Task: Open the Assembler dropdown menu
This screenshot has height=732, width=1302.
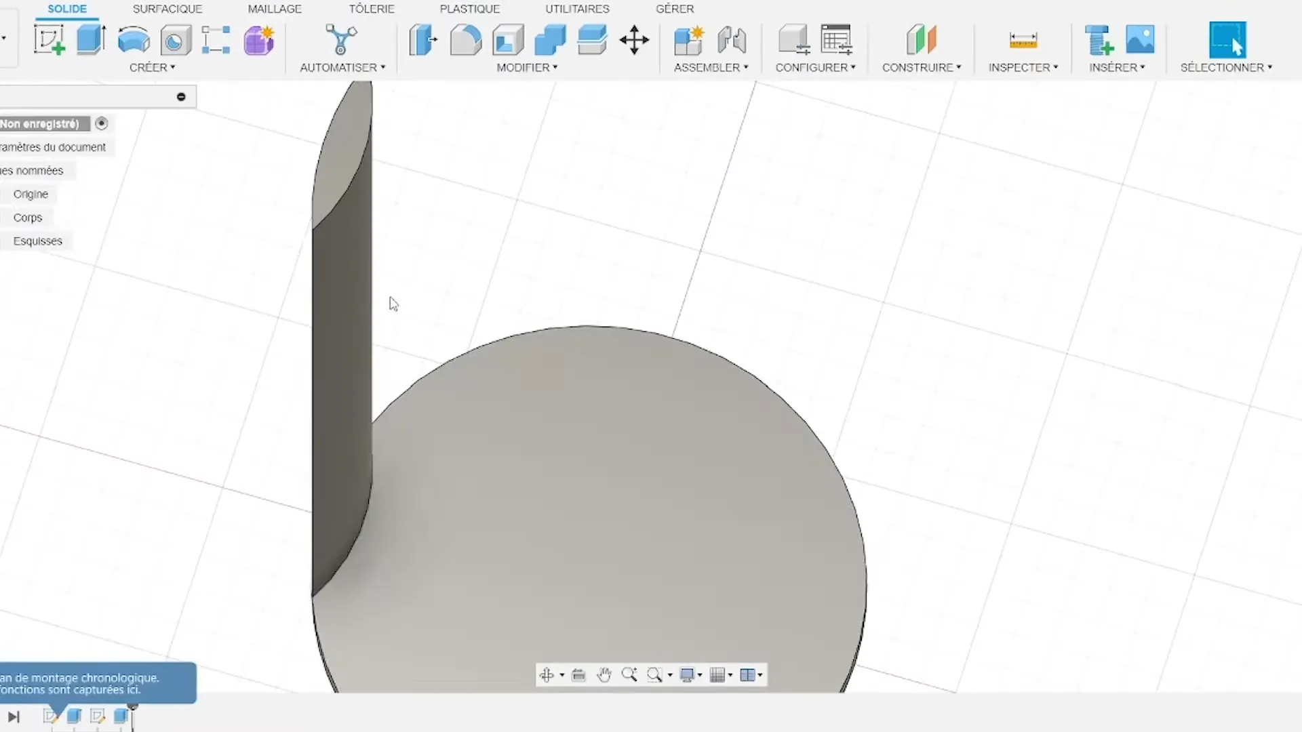Action: tap(711, 67)
